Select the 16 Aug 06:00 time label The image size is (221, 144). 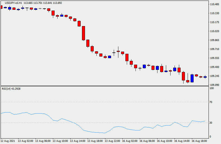click(147, 141)
